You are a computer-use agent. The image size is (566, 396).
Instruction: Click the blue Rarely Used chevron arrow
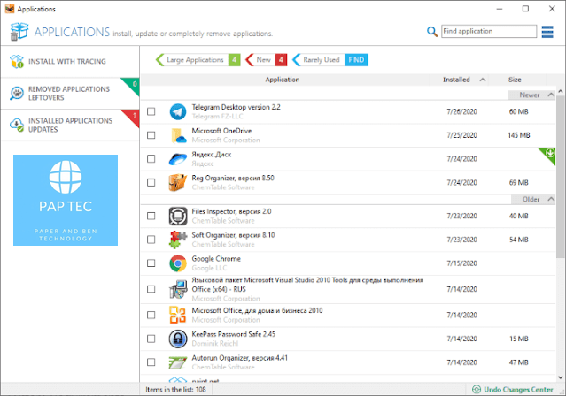pyautogui.click(x=297, y=60)
